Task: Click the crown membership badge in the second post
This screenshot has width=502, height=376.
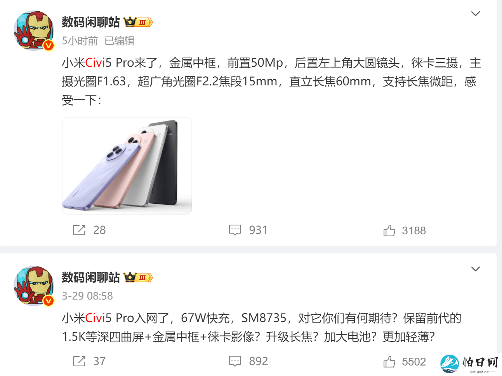Action: (138, 277)
